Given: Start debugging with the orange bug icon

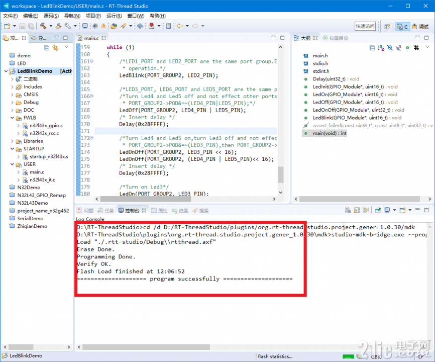Looking at the screenshot, I should coord(103,26).
